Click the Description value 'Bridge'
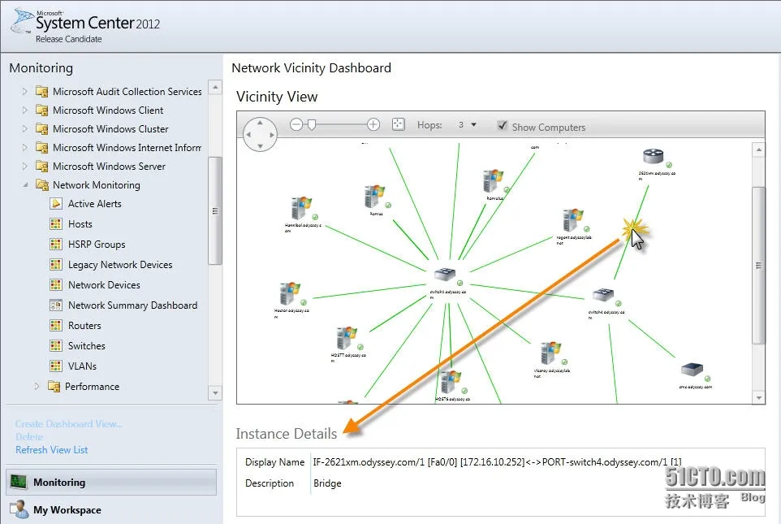Screen dimensions: 781x524 (327, 483)
